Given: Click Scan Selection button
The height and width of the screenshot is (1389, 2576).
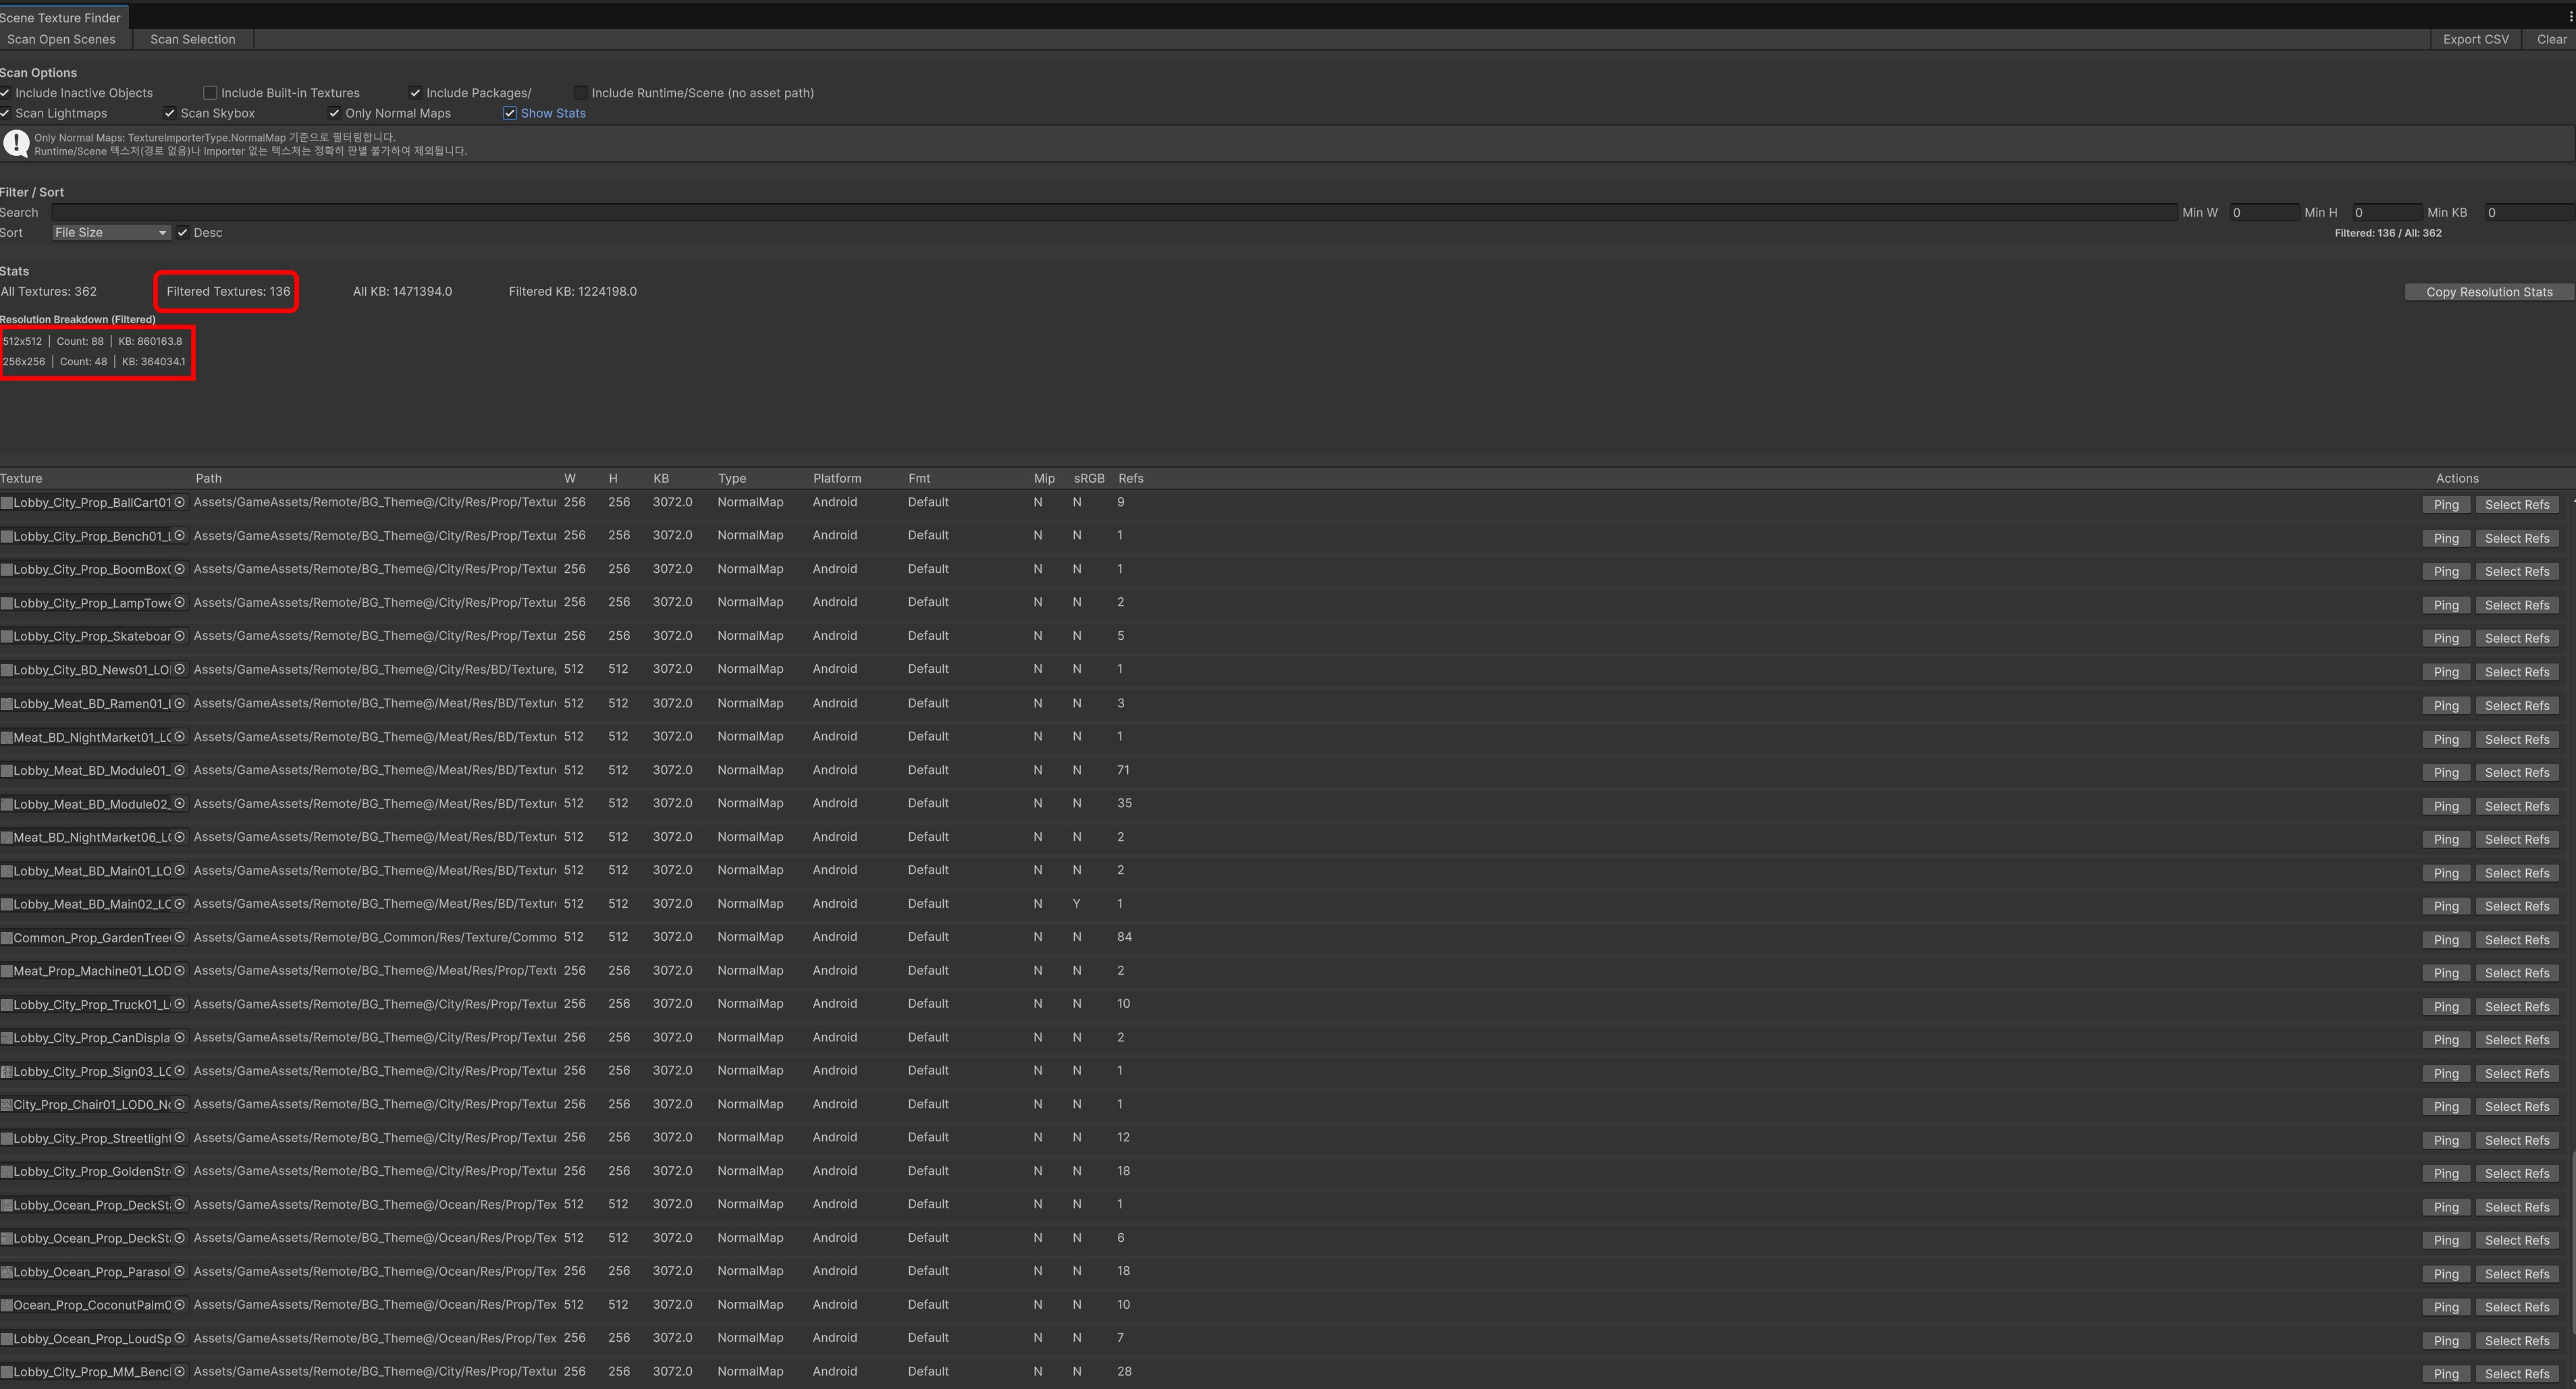Looking at the screenshot, I should click(x=193, y=40).
